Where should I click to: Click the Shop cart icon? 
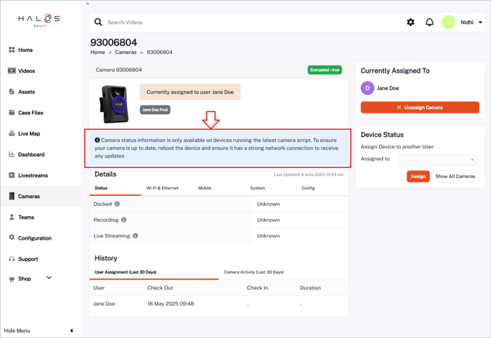point(11,279)
